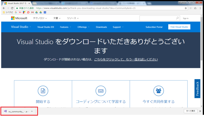The image size is (204, 116).
Task: Open the calendar 17 bookmark icon
Action: [x=45, y=12]
